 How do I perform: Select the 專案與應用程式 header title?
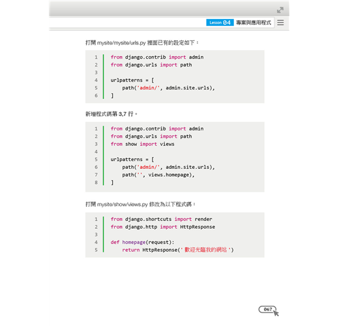point(254,23)
